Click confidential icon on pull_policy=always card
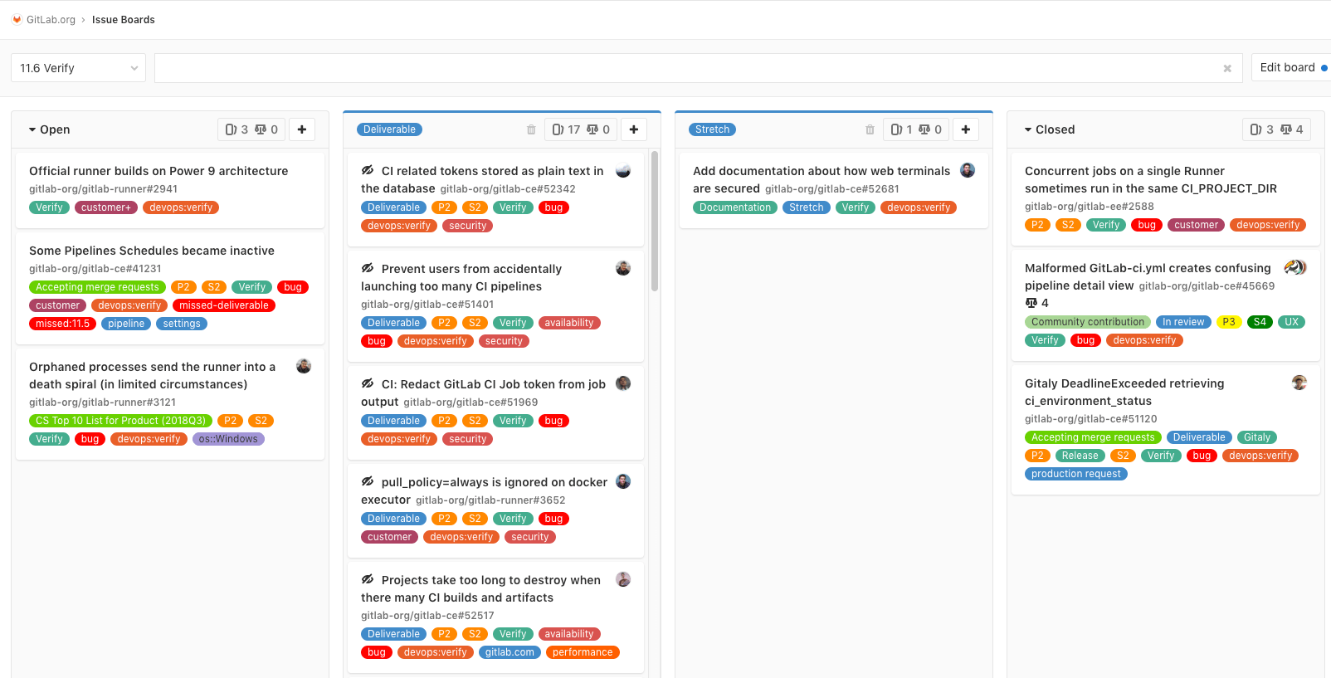The image size is (1331, 678). coord(368,481)
